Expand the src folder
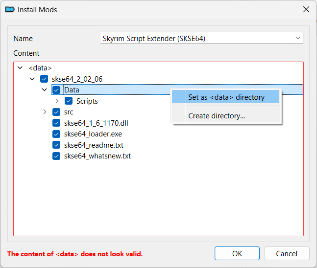The width and height of the screenshot is (317, 268). click(45, 112)
